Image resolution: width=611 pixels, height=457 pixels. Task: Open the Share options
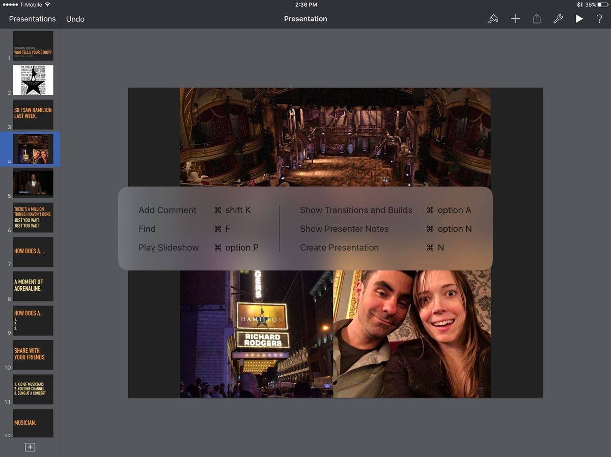click(537, 19)
